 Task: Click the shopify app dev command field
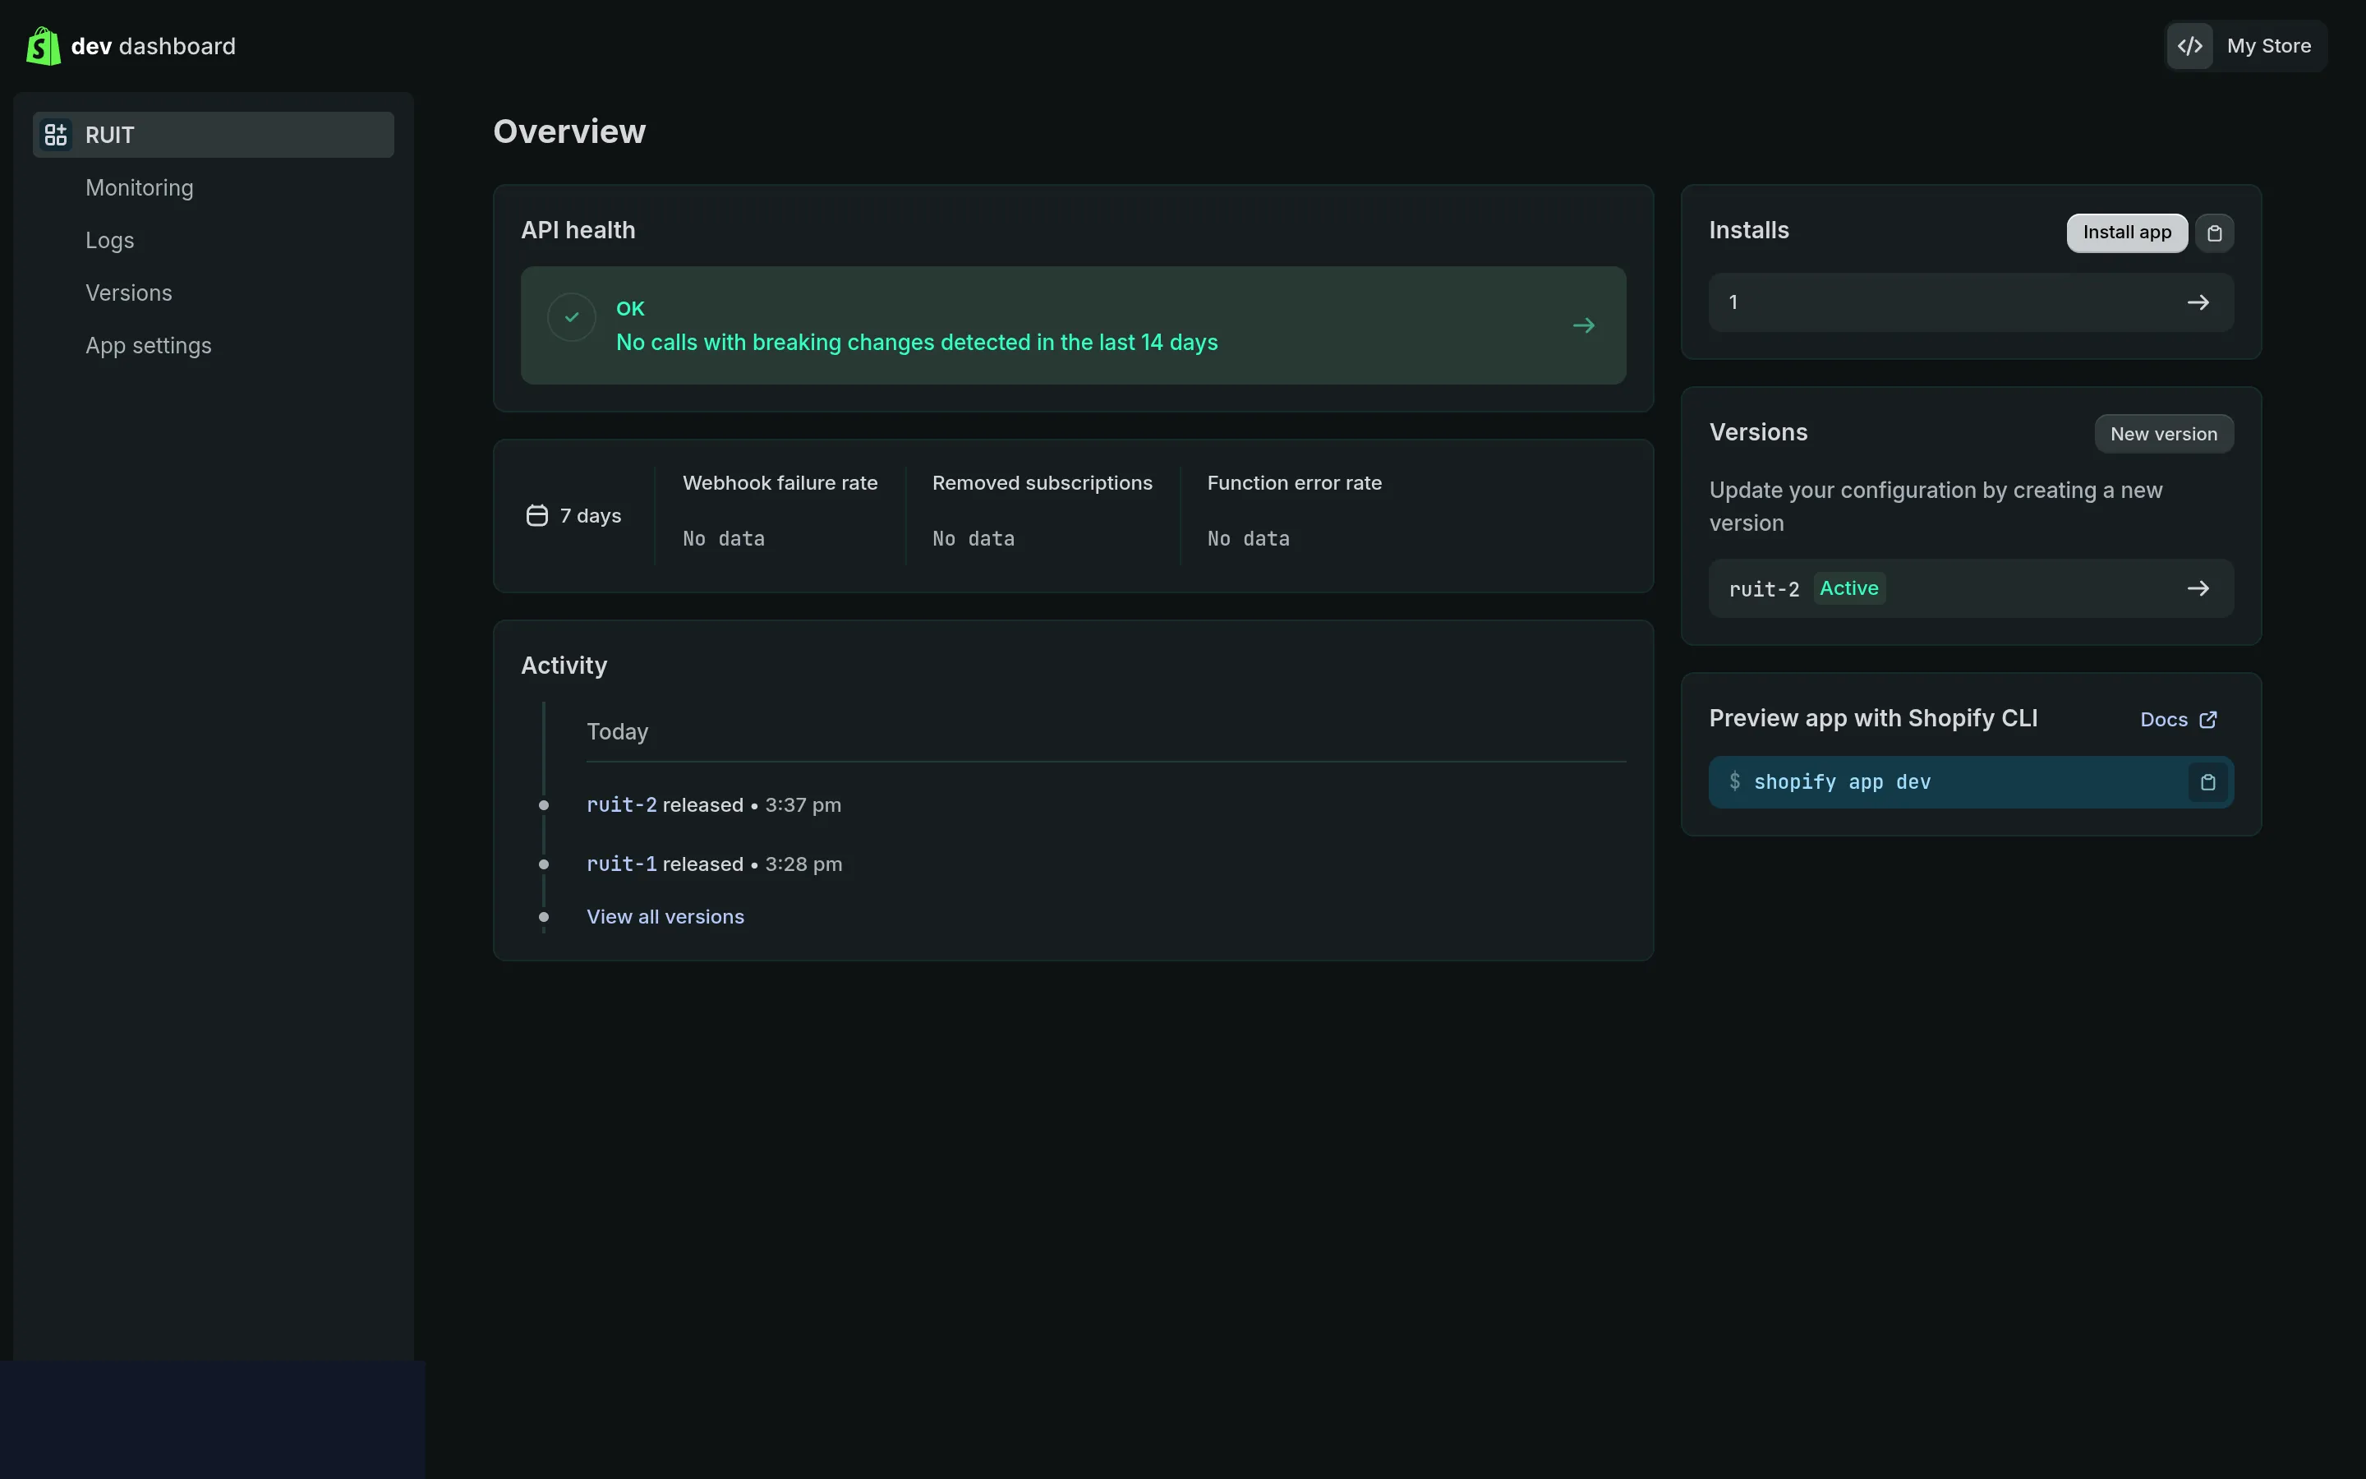pyautogui.click(x=1971, y=782)
